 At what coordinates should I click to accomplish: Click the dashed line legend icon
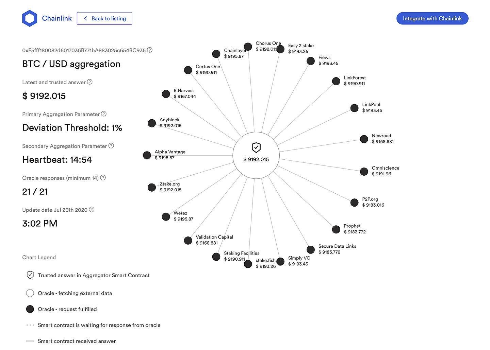pos(30,325)
